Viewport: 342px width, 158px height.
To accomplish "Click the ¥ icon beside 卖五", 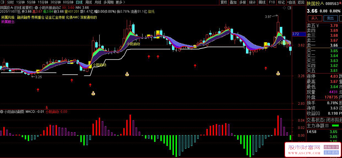I will [x=318, y=26].
